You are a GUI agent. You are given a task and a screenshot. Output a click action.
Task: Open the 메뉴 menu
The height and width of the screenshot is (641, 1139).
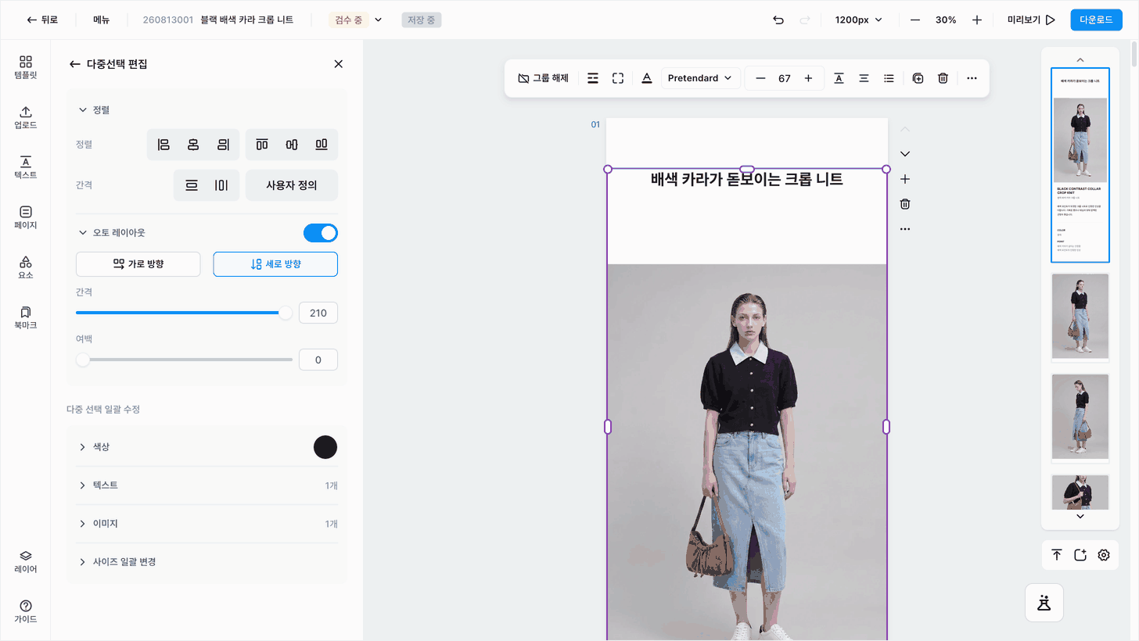tap(101, 20)
